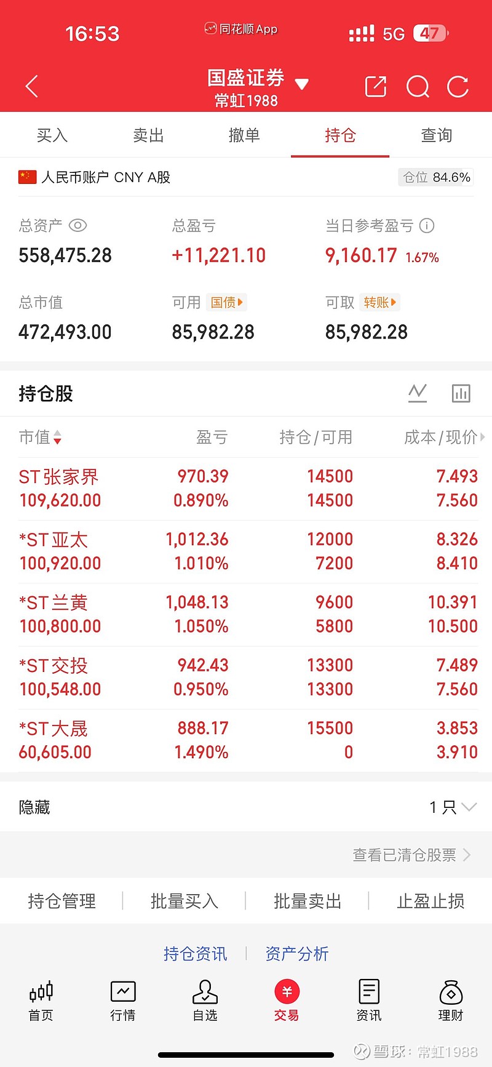Open the search magnifier icon
Image resolution: width=492 pixels, height=1067 pixels.
pos(418,87)
